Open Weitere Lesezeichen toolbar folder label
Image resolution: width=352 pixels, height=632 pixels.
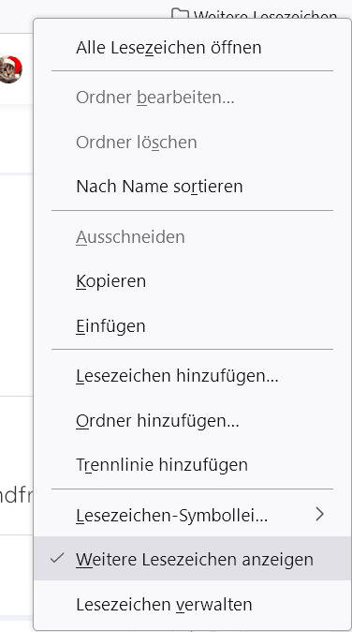(x=265, y=15)
